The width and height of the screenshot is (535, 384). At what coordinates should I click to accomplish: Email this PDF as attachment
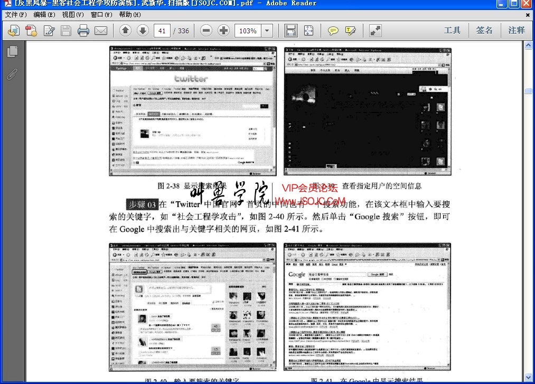tap(100, 31)
